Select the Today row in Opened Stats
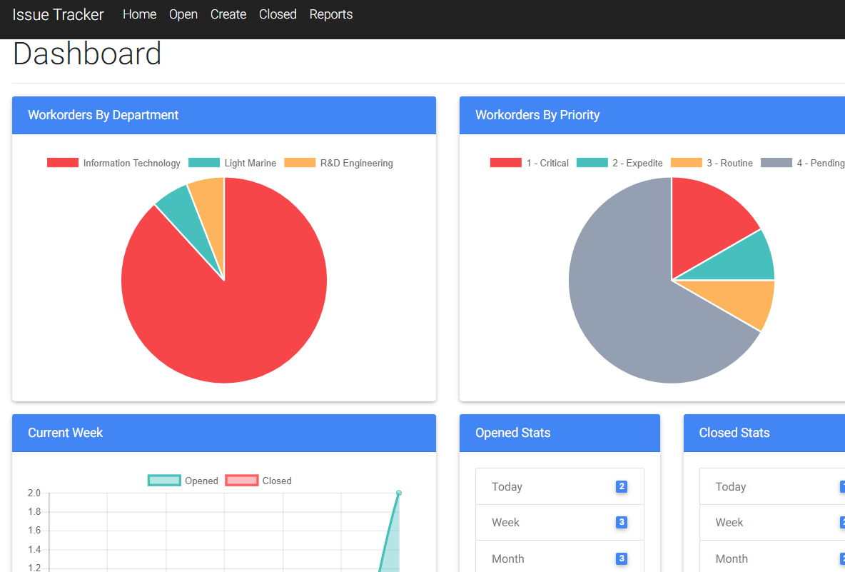Screen dimensions: 845x572 560,486
